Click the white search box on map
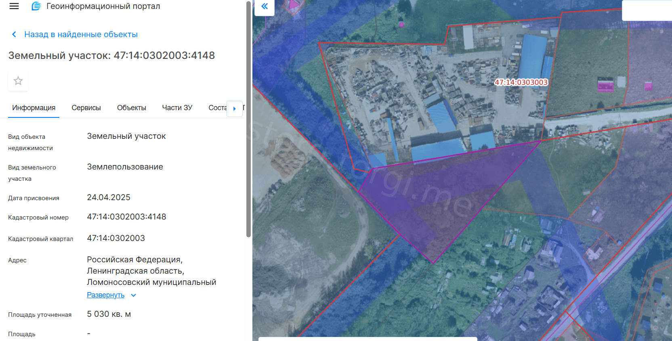 [646, 10]
